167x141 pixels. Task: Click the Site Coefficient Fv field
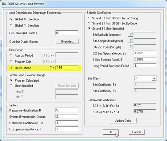coord(145,91)
